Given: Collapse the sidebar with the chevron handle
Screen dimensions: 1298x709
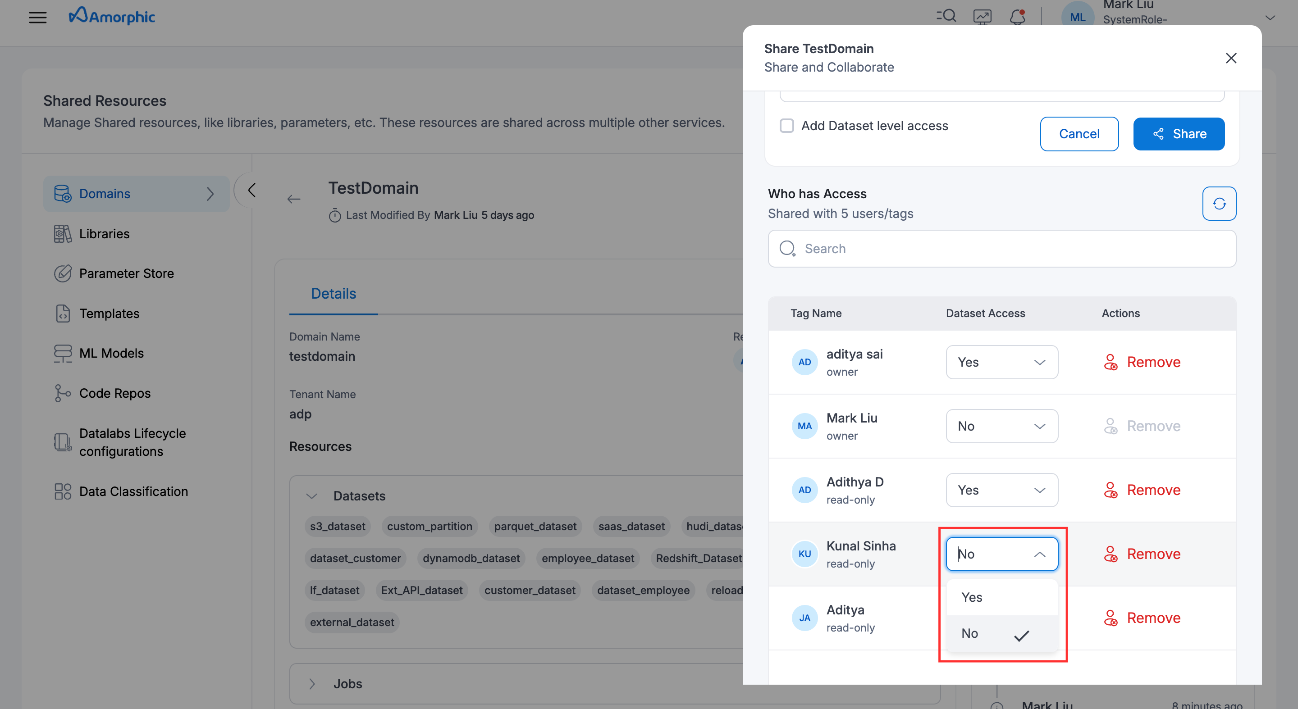Looking at the screenshot, I should [251, 191].
